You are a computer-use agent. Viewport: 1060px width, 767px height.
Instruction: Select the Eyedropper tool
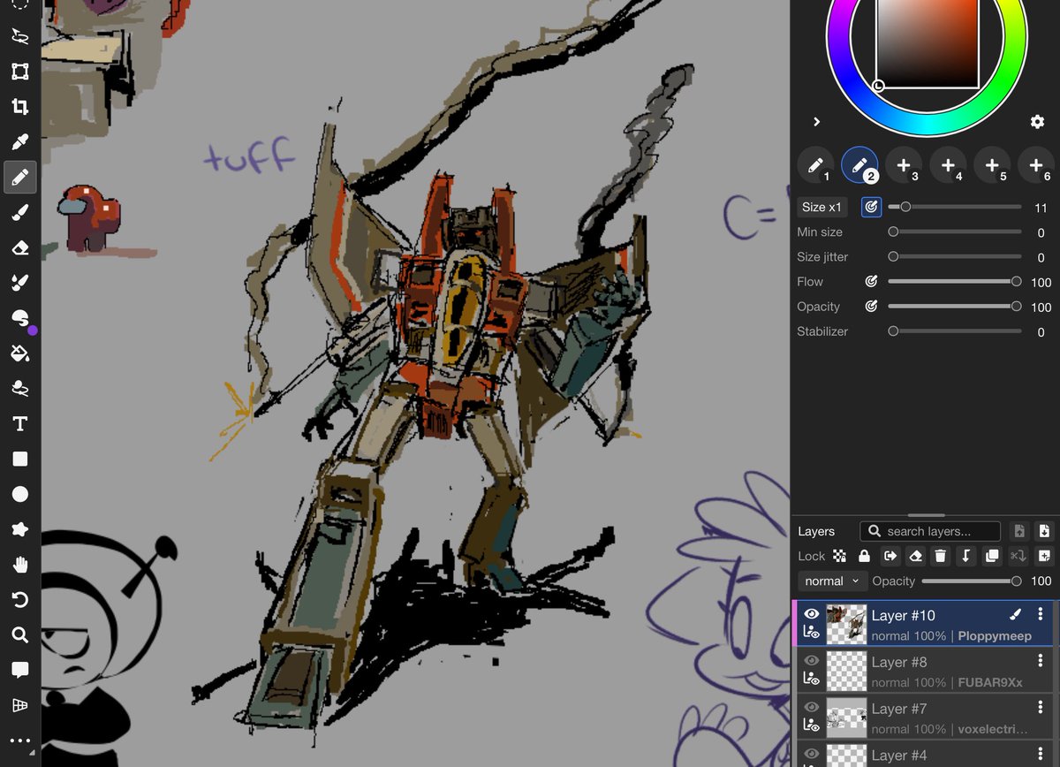[19, 142]
